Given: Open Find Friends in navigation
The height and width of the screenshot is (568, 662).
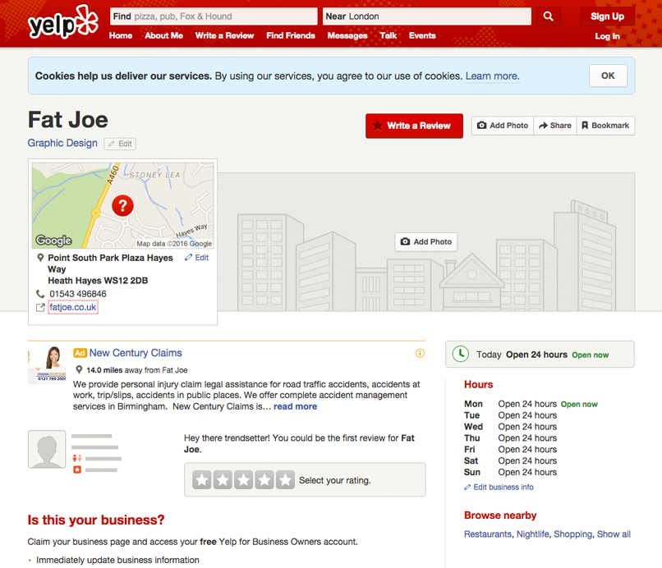Looking at the screenshot, I should pos(291,36).
